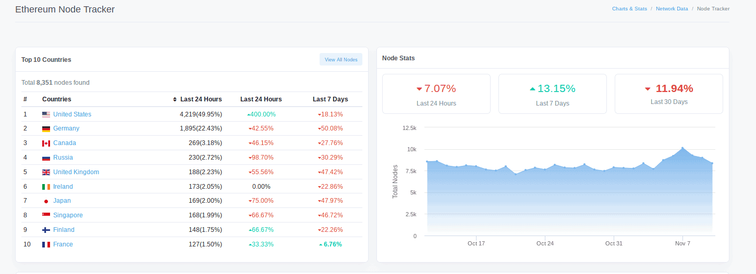Click the sort arrows beside Last 24 Hours
756x274 pixels.
click(175, 99)
